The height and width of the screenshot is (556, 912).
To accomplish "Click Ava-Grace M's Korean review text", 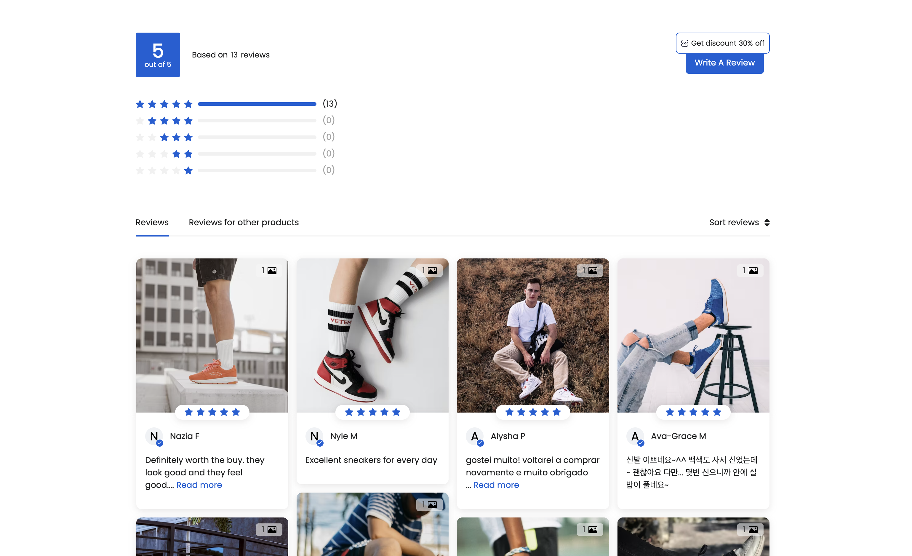I will (x=691, y=472).
